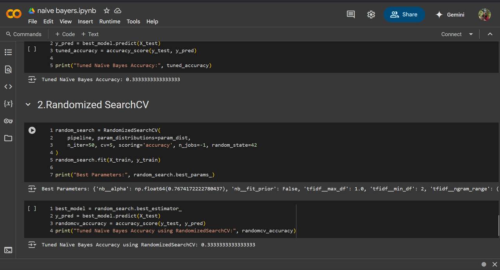Click the Google Drive icon beside the notebook title
Viewport: 500px width, 270px height.
coord(32,11)
